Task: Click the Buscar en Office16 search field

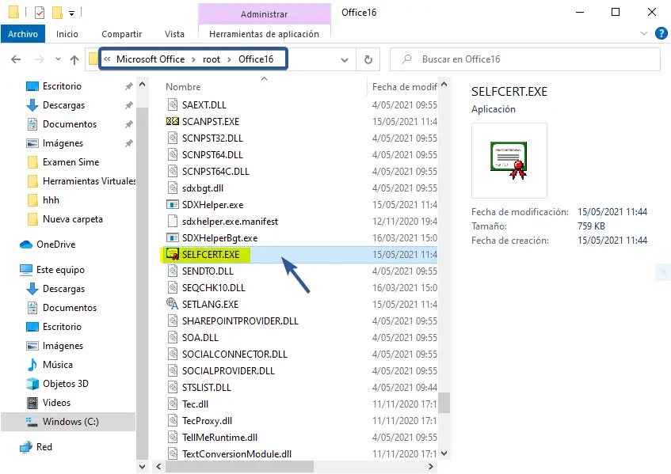Action: [525, 59]
